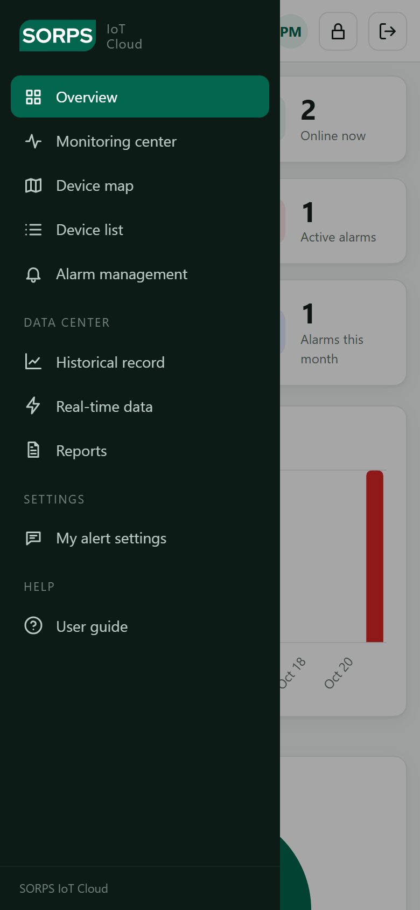
Task: Click the Active alarms card
Action: point(343,221)
